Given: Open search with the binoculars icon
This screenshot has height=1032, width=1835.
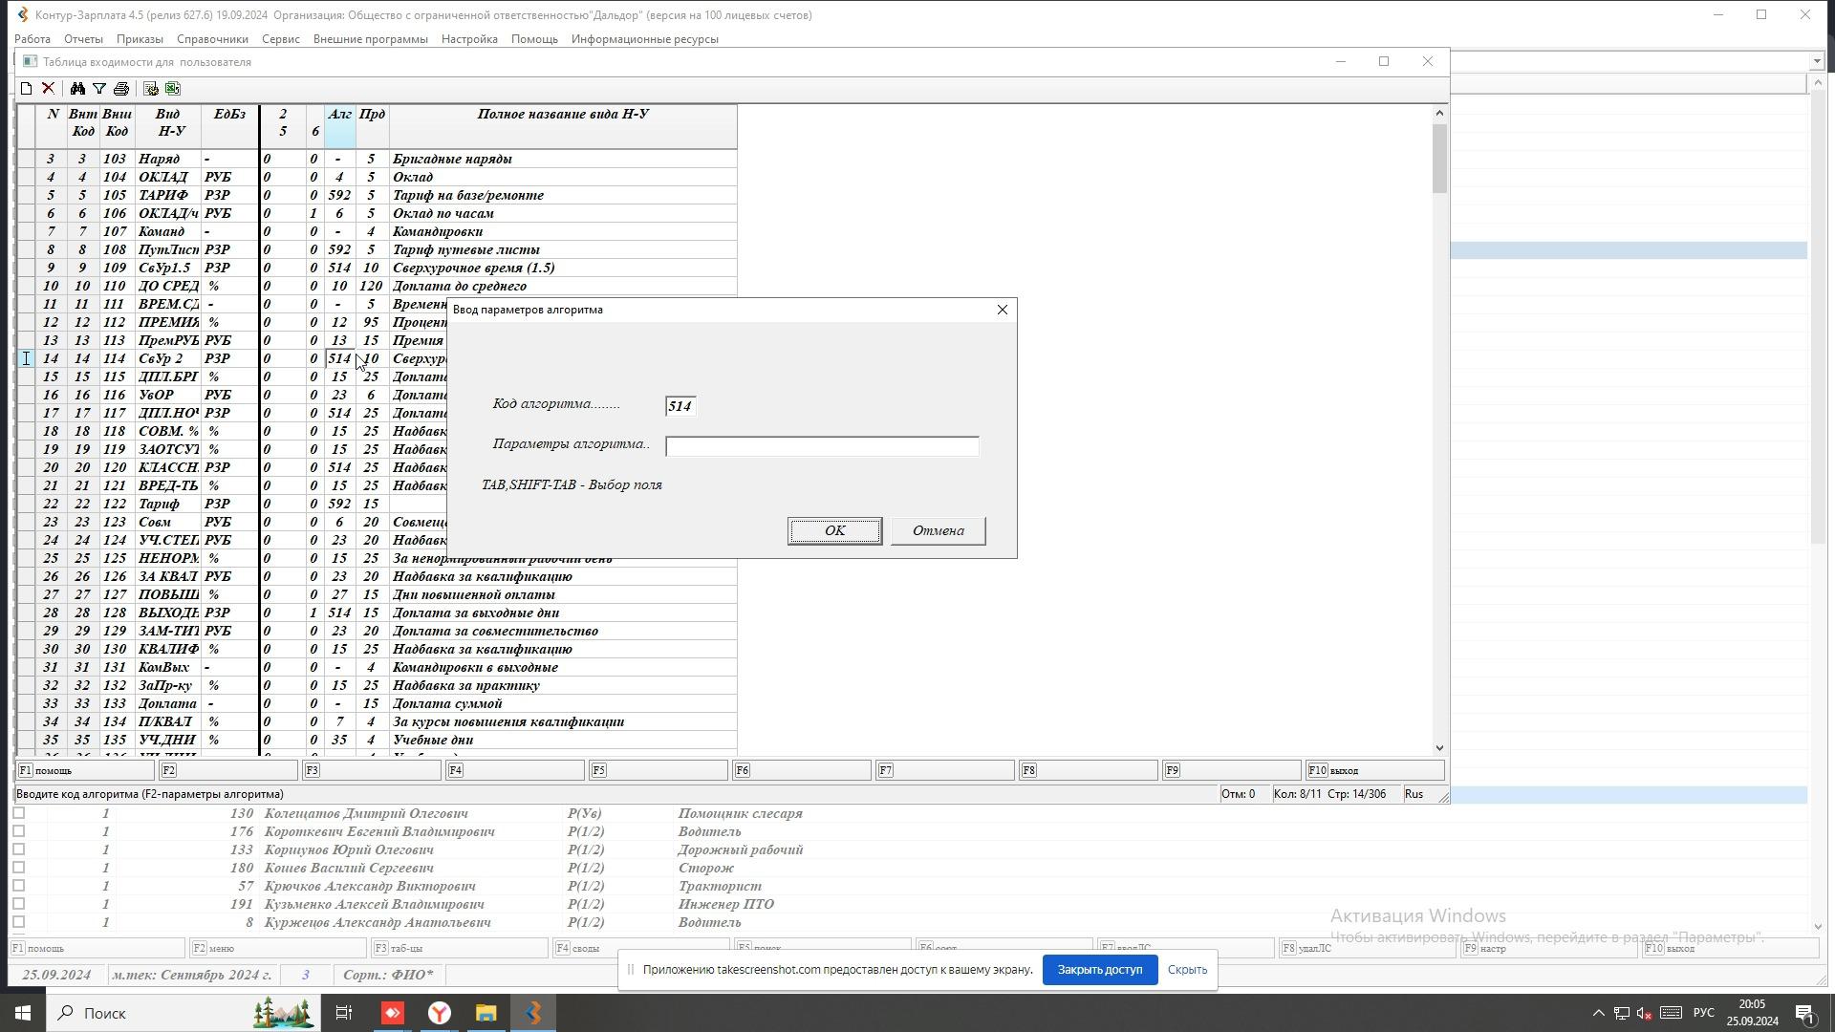Looking at the screenshot, I should [x=77, y=89].
